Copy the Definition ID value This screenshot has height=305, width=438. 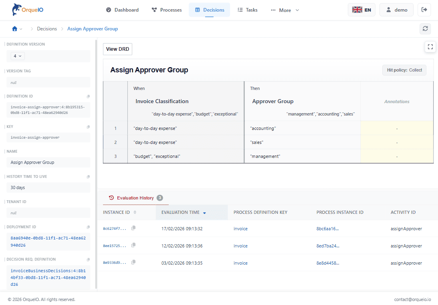(x=88, y=96)
